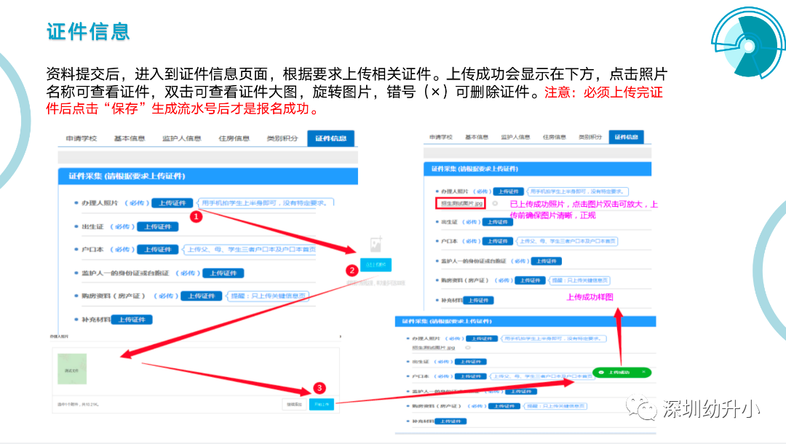Click 上传证件 for 办理人照片 in the upper-right screenshot

click(509, 191)
